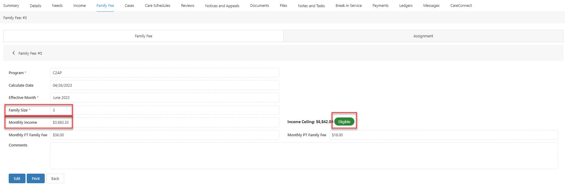Click the green Eligible status badge

click(344, 122)
